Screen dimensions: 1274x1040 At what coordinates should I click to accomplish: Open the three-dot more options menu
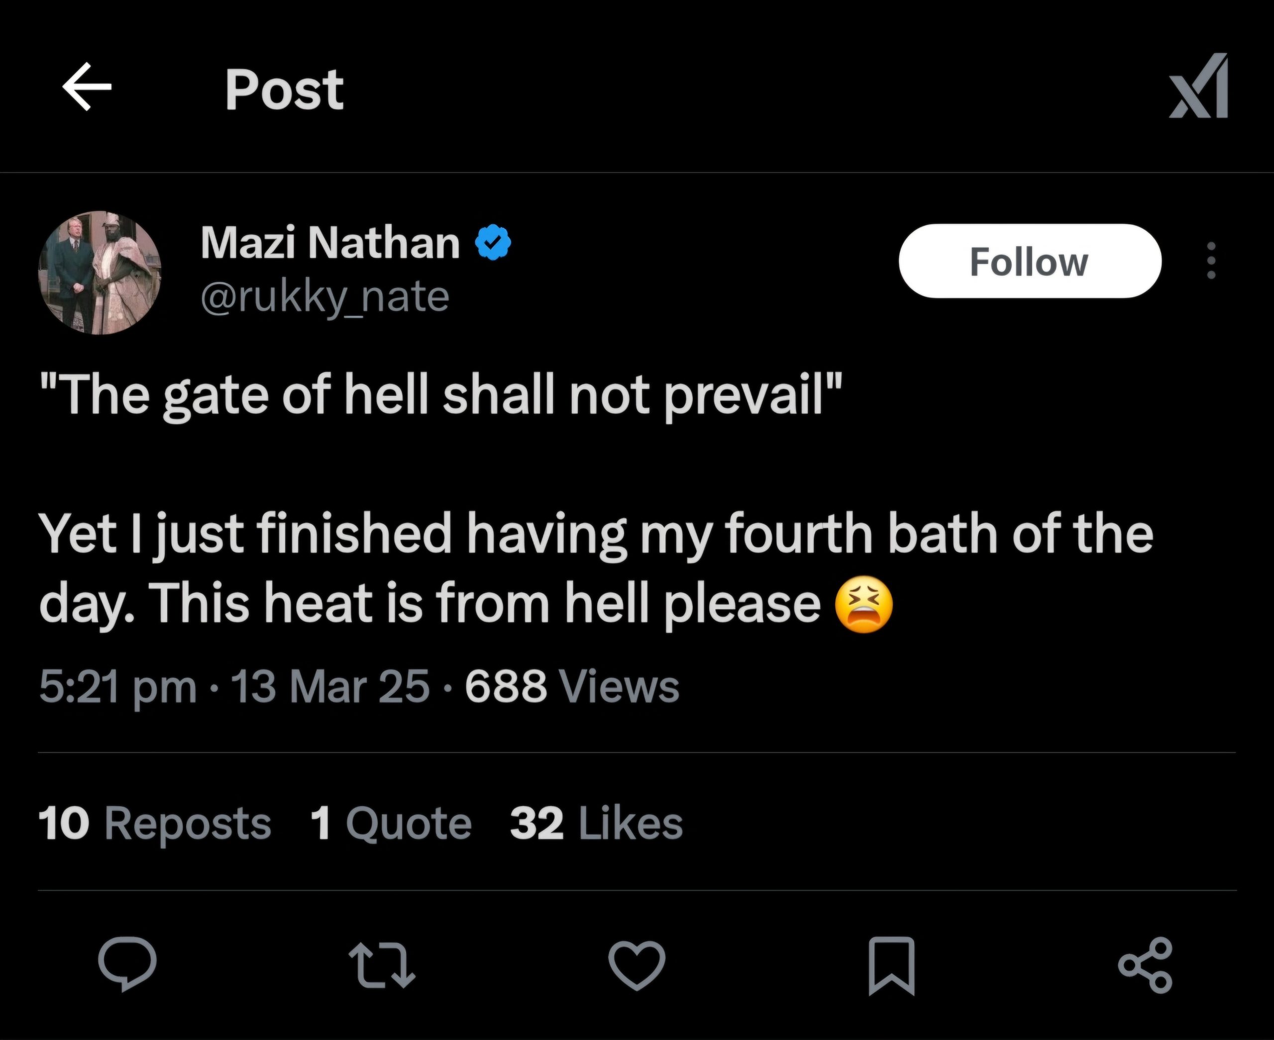1210,261
